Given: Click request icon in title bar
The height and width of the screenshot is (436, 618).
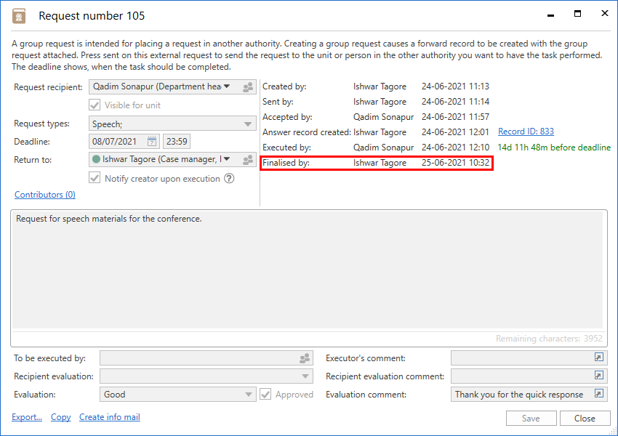Looking at the screenshot, I should (19, 16).
